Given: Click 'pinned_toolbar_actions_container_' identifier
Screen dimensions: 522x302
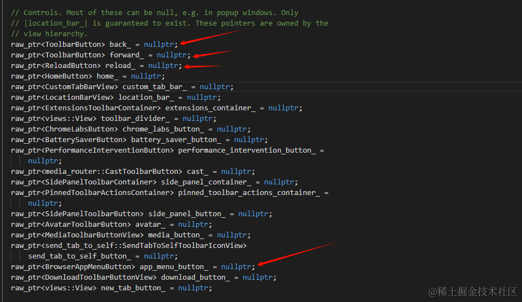Looking at the screenshot, I should [x=249, y=193].
